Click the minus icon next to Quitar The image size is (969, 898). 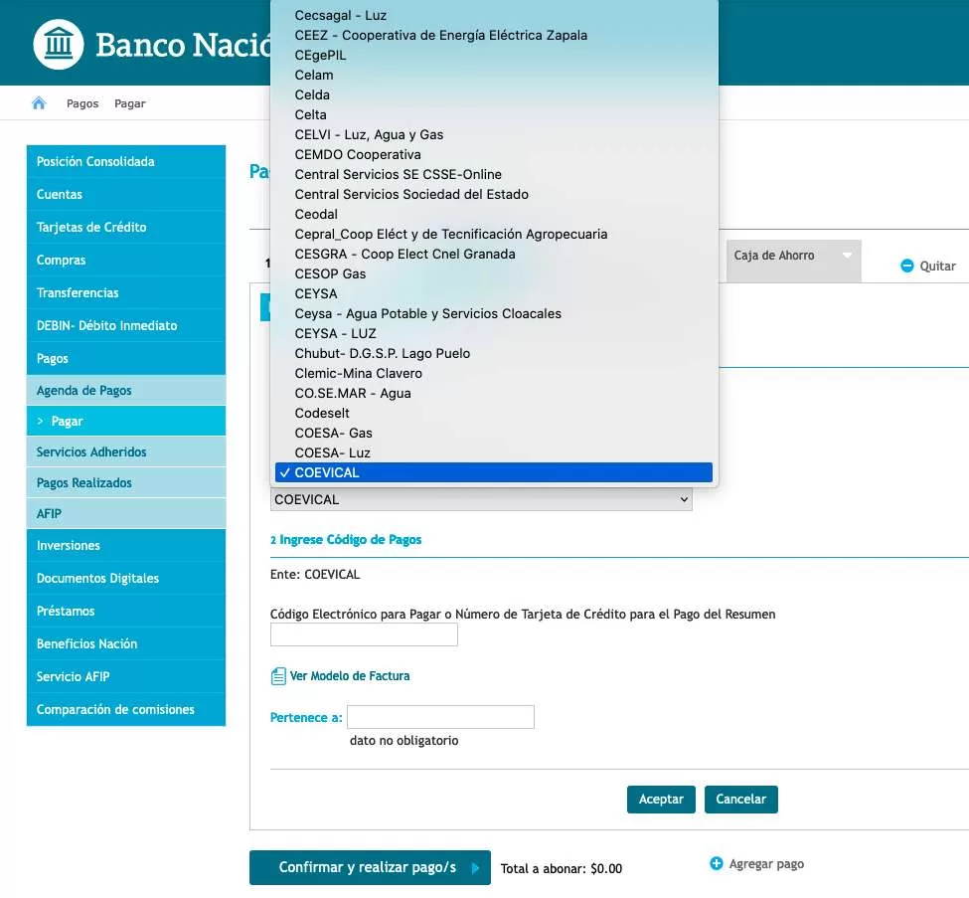click(x=907, y=266)
